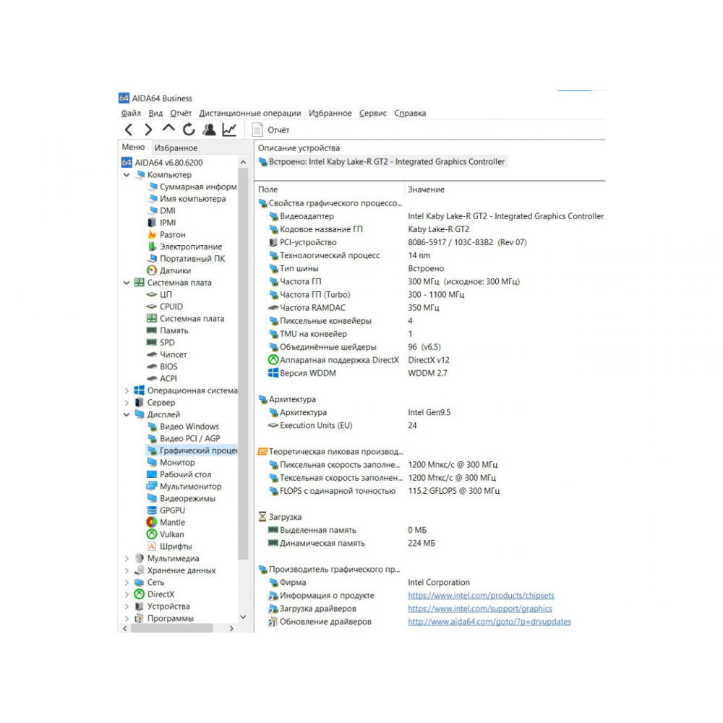This screenshot has height=723, width=723.
Task: Open the intel.com/products/chipsets link
Action: click(481, 595)
